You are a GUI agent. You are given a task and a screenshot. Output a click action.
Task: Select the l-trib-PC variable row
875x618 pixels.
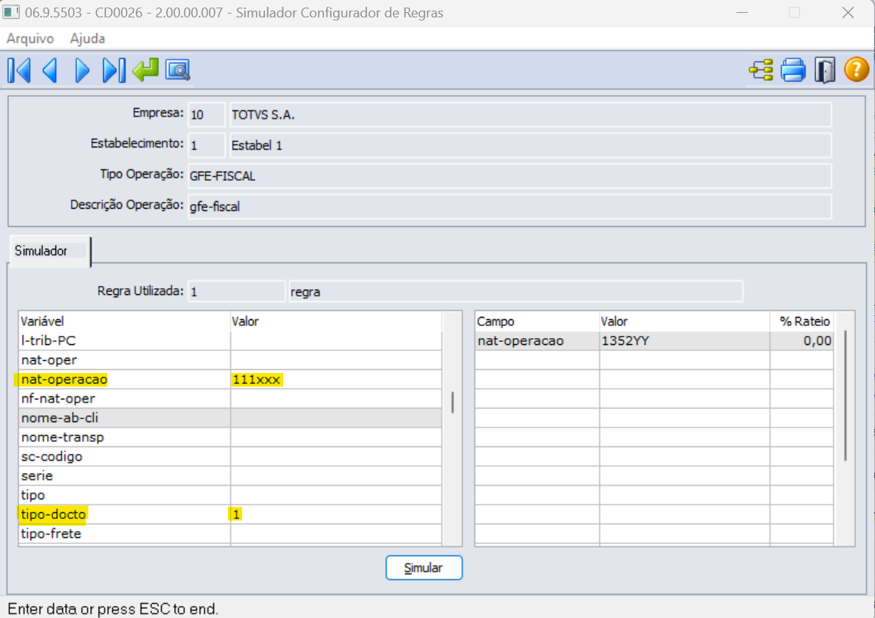point(230,341)
